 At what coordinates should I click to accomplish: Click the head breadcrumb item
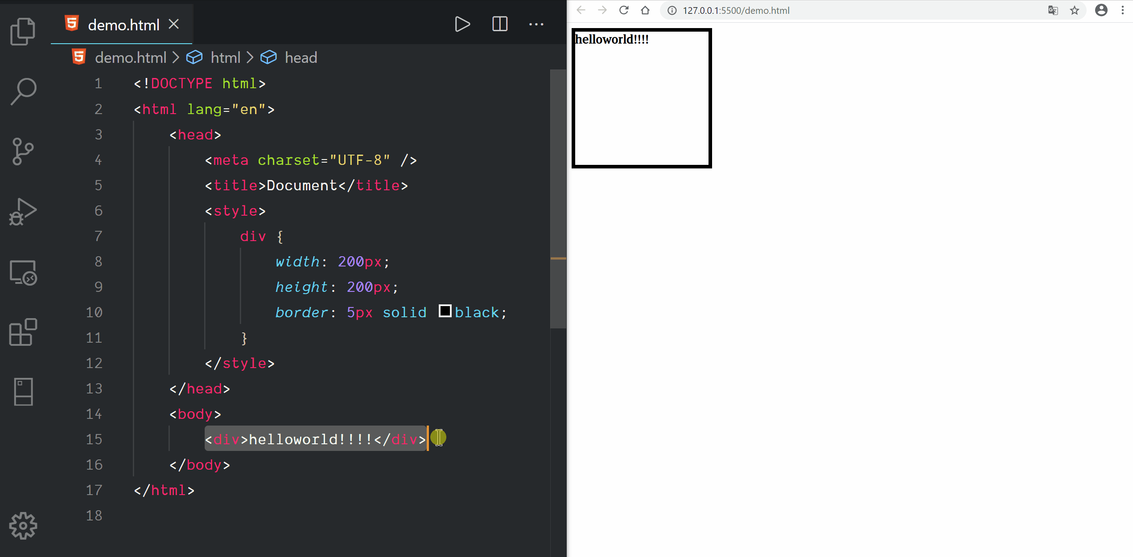[x=301, y=57]
